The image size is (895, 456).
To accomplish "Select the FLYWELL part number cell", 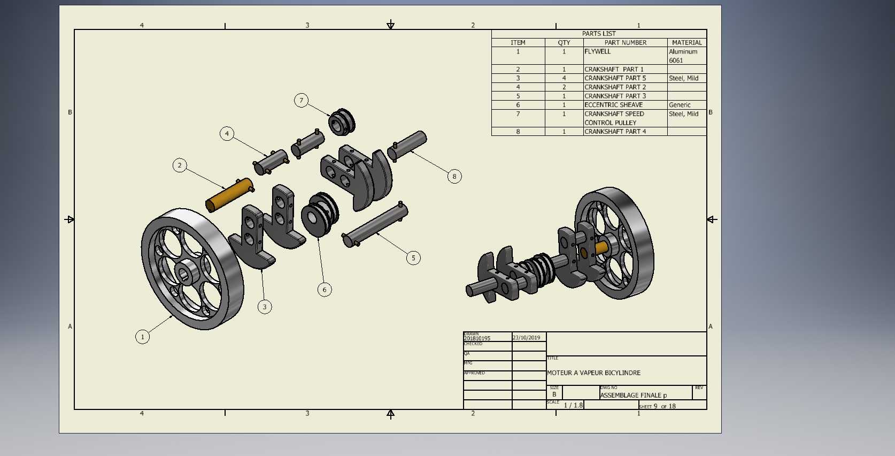I will (x=626, y=56).
